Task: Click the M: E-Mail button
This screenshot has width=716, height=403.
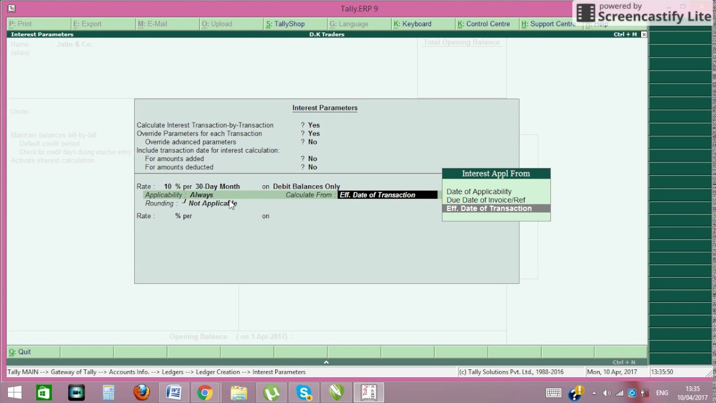Action: pos(168,24)
